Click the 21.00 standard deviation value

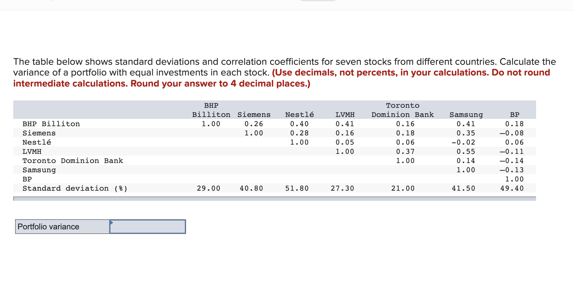point(403,188)
